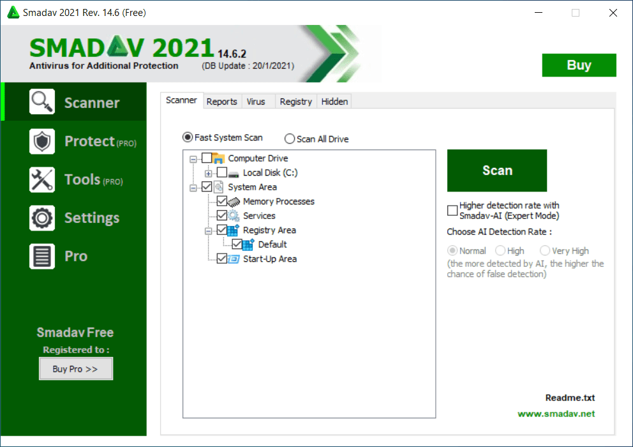The width and height of the screenshot is (633, 447).
Task: Click the Tools wrench-and-screwdriver icon
Action: click(x=42, y=179)
